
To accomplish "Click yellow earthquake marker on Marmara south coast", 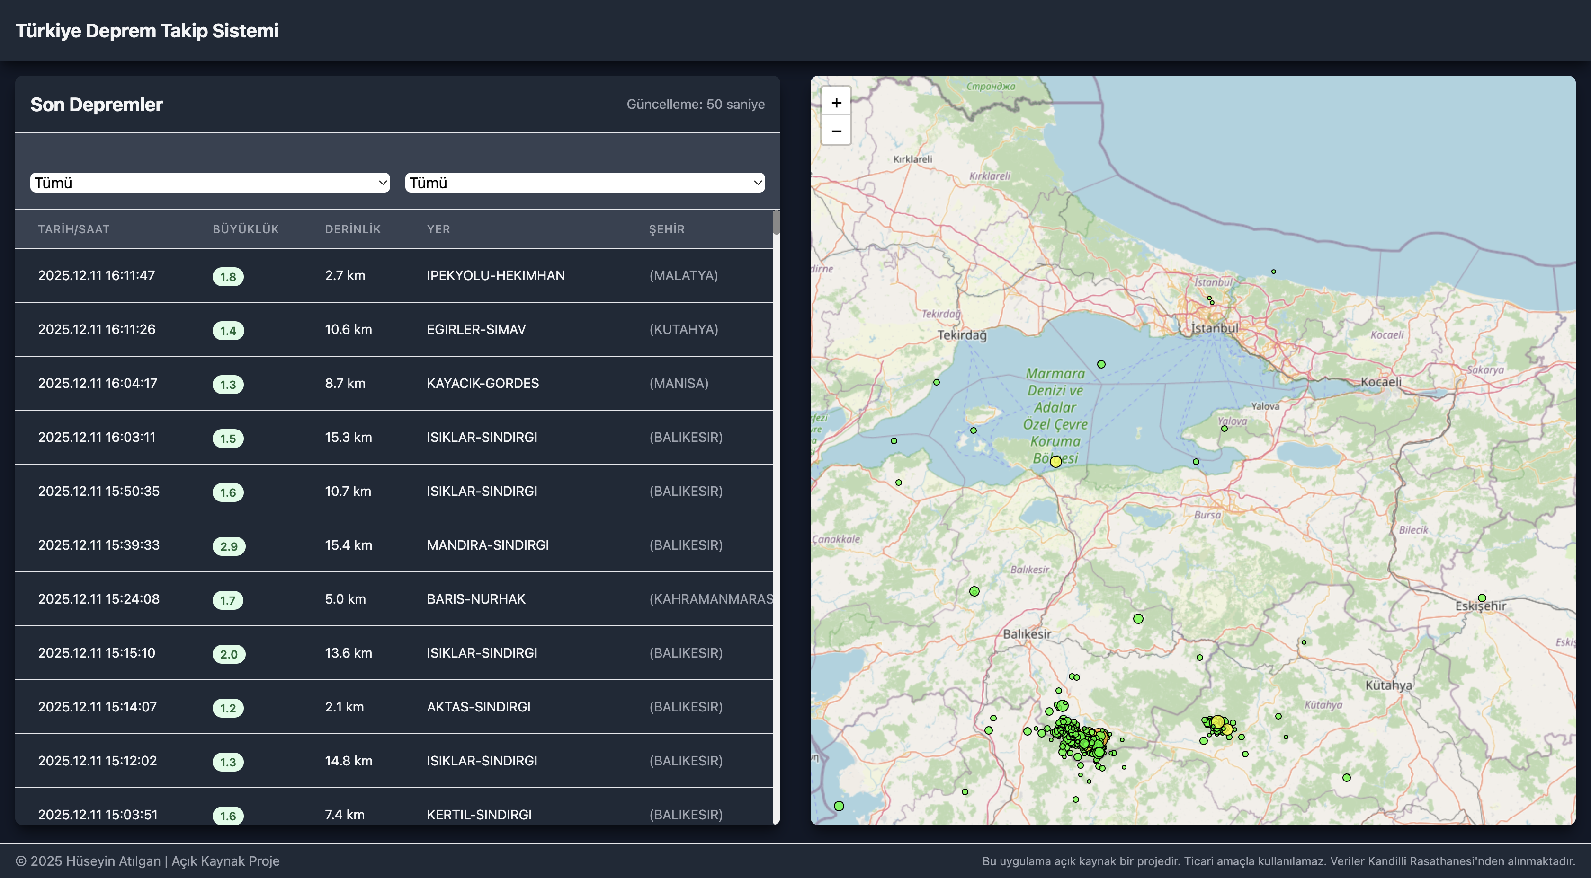I will tap(1055, 462).
